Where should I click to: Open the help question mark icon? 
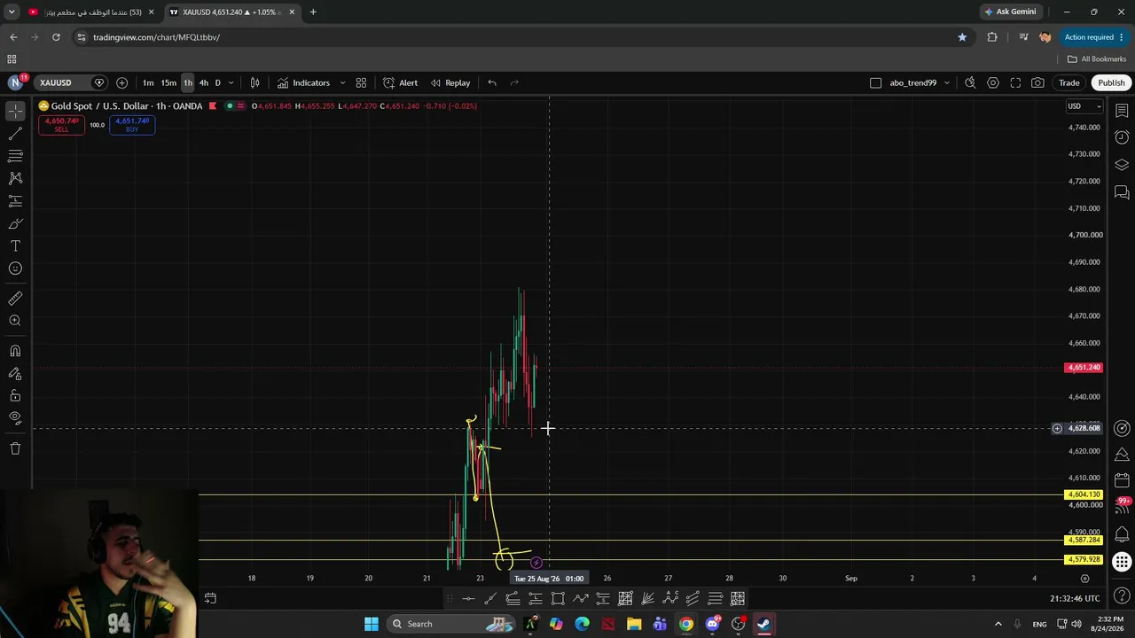click(x=1122, y=595)
